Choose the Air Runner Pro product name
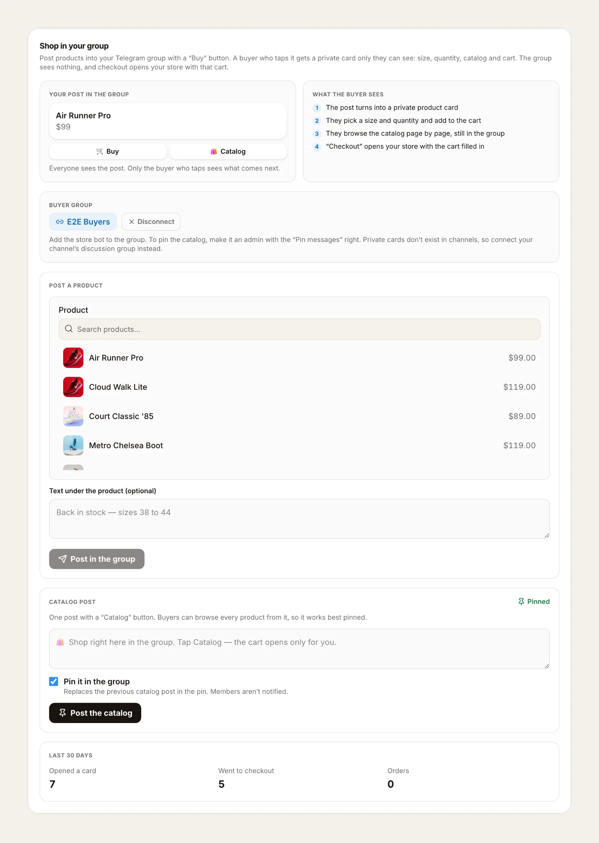 point(116,357)
